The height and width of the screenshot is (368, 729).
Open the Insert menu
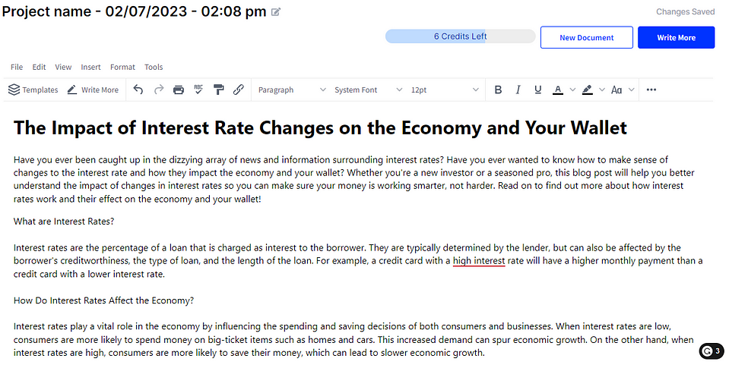[90, 67]
